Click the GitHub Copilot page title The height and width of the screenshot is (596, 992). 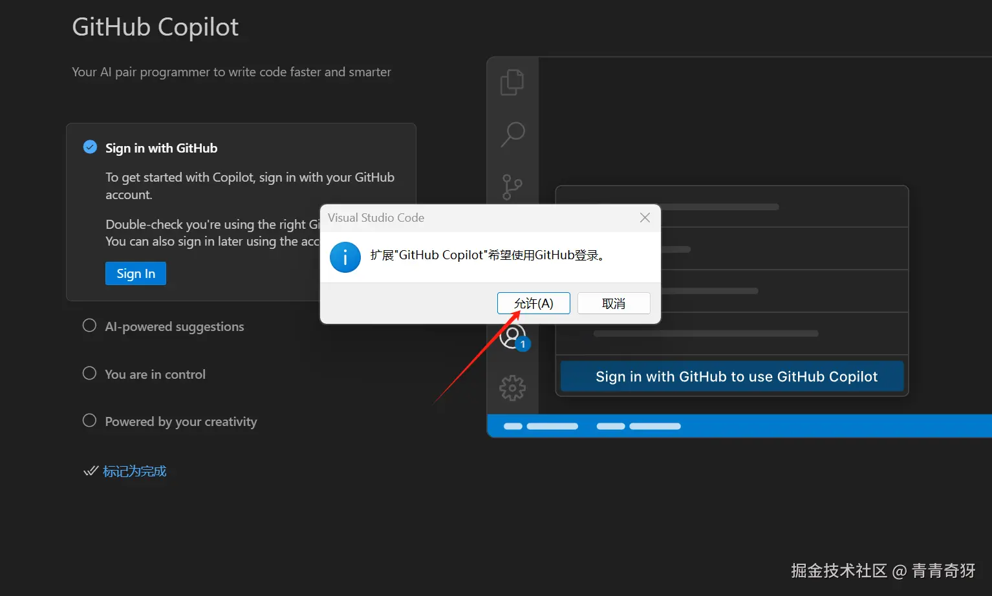[x=155, y=27]
